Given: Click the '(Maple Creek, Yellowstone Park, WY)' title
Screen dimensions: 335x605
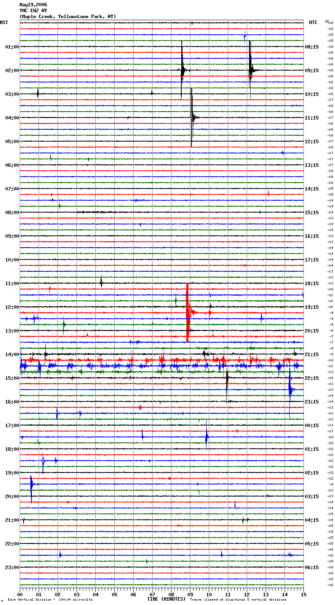Looking at the screenshot, I should tap(68, 17).
